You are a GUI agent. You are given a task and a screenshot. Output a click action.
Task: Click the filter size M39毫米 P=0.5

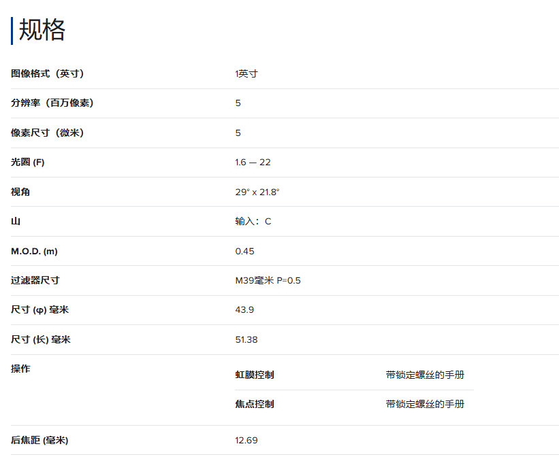click(268, 280)
